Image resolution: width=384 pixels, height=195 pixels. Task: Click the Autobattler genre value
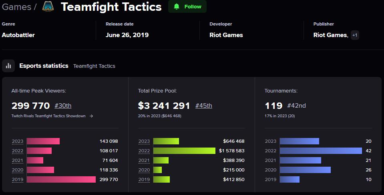pos(18,35)
